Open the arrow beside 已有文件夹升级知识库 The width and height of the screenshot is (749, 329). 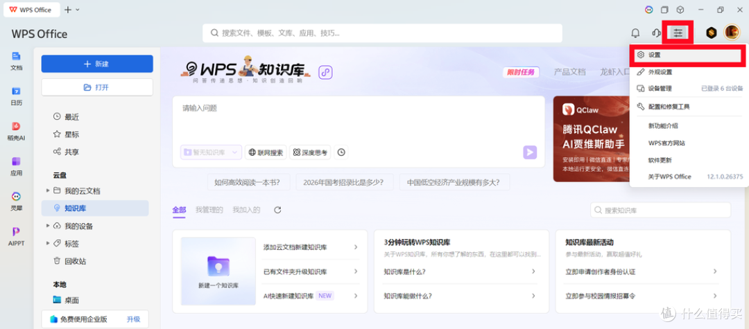[356, 272]
